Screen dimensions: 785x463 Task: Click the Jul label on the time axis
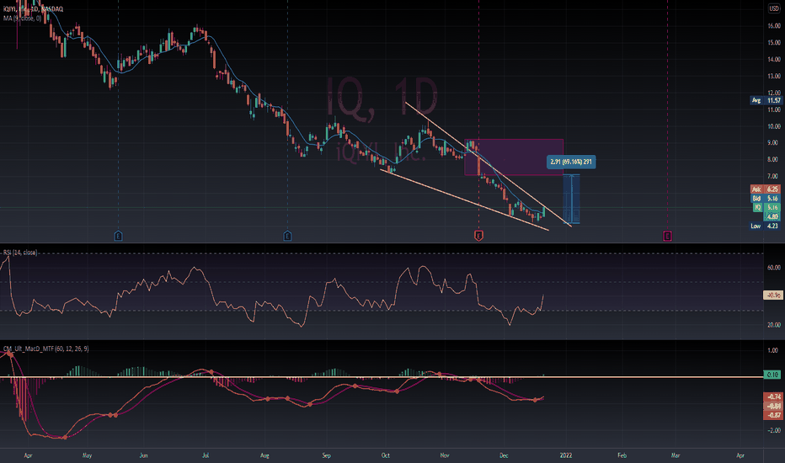206,455
